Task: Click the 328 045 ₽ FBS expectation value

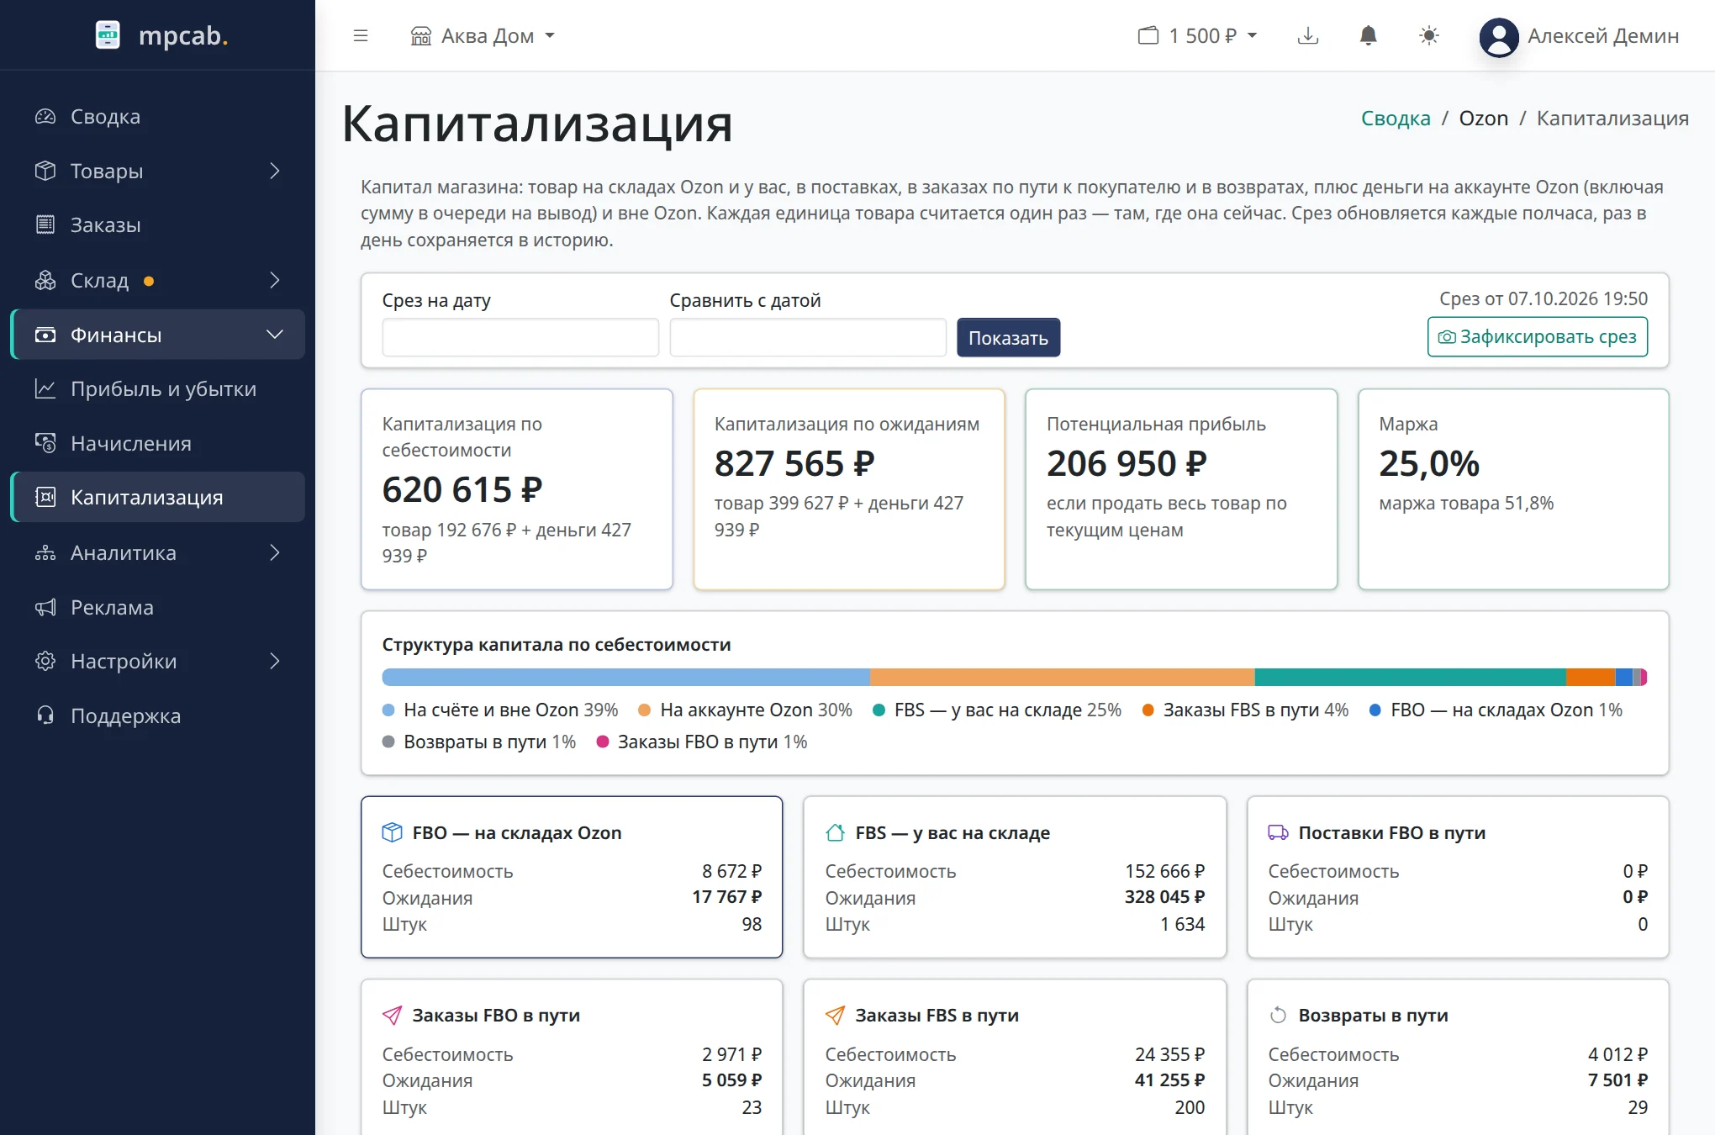Action: [x=1164, y=897]
